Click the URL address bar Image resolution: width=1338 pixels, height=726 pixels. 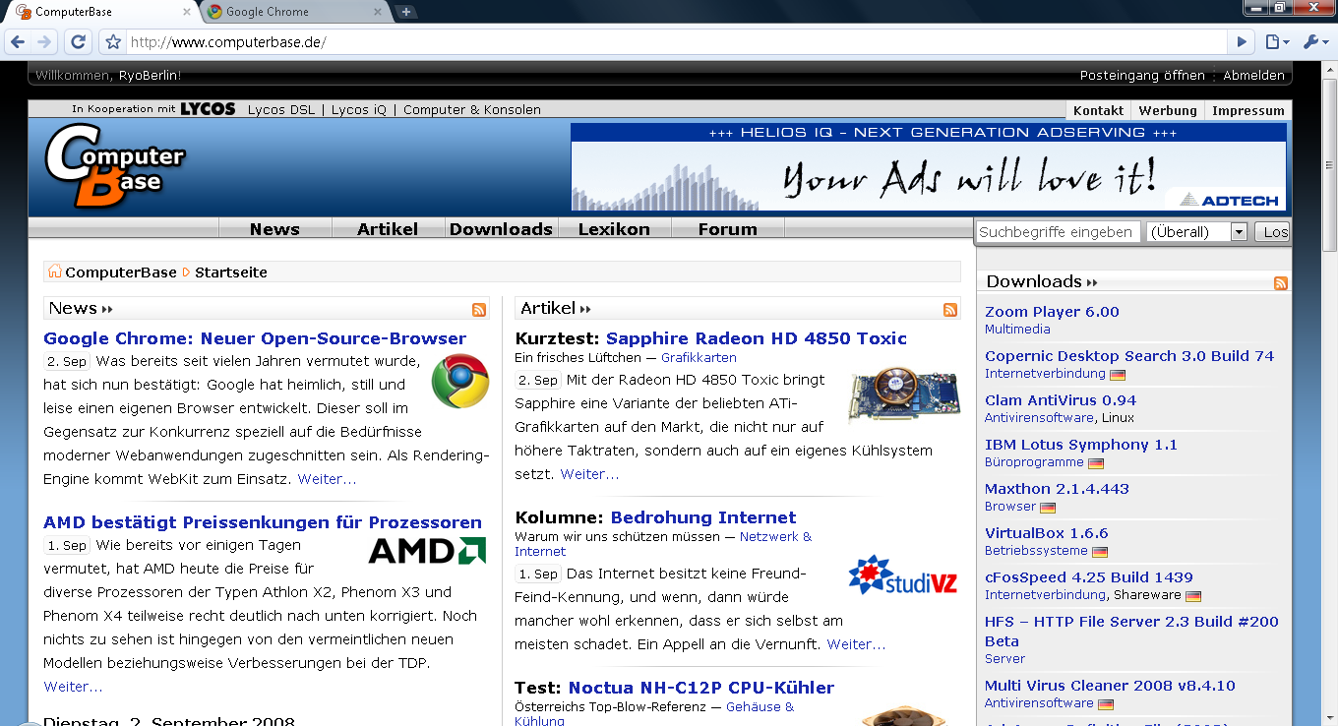pos(677,42)
